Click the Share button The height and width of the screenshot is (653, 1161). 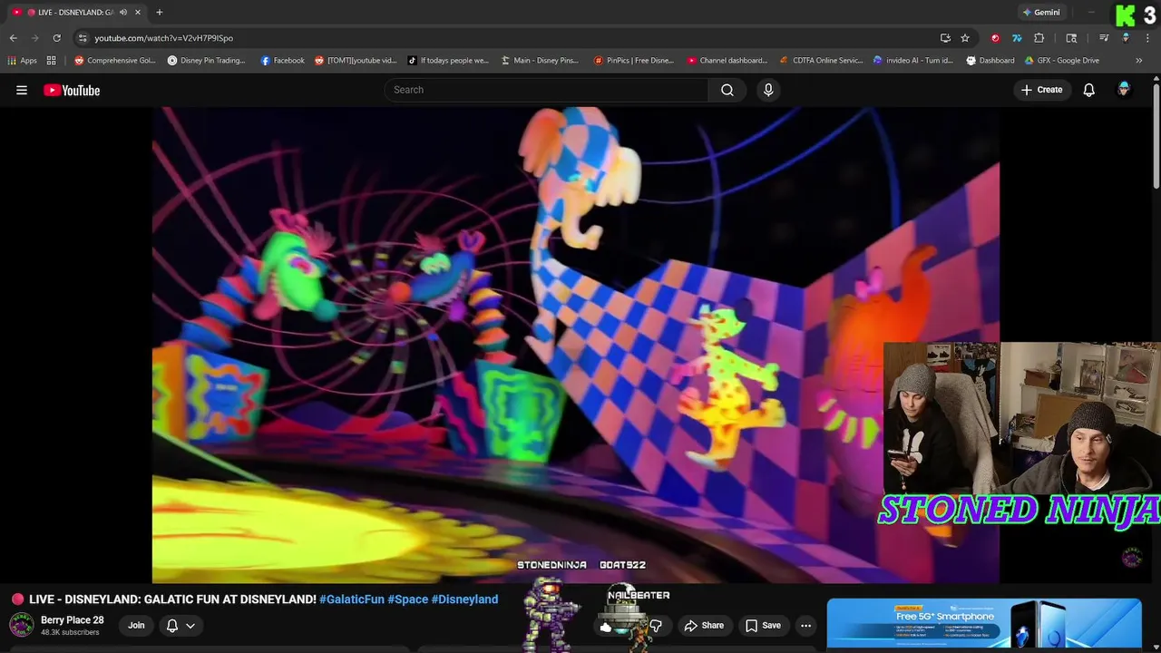704,625
